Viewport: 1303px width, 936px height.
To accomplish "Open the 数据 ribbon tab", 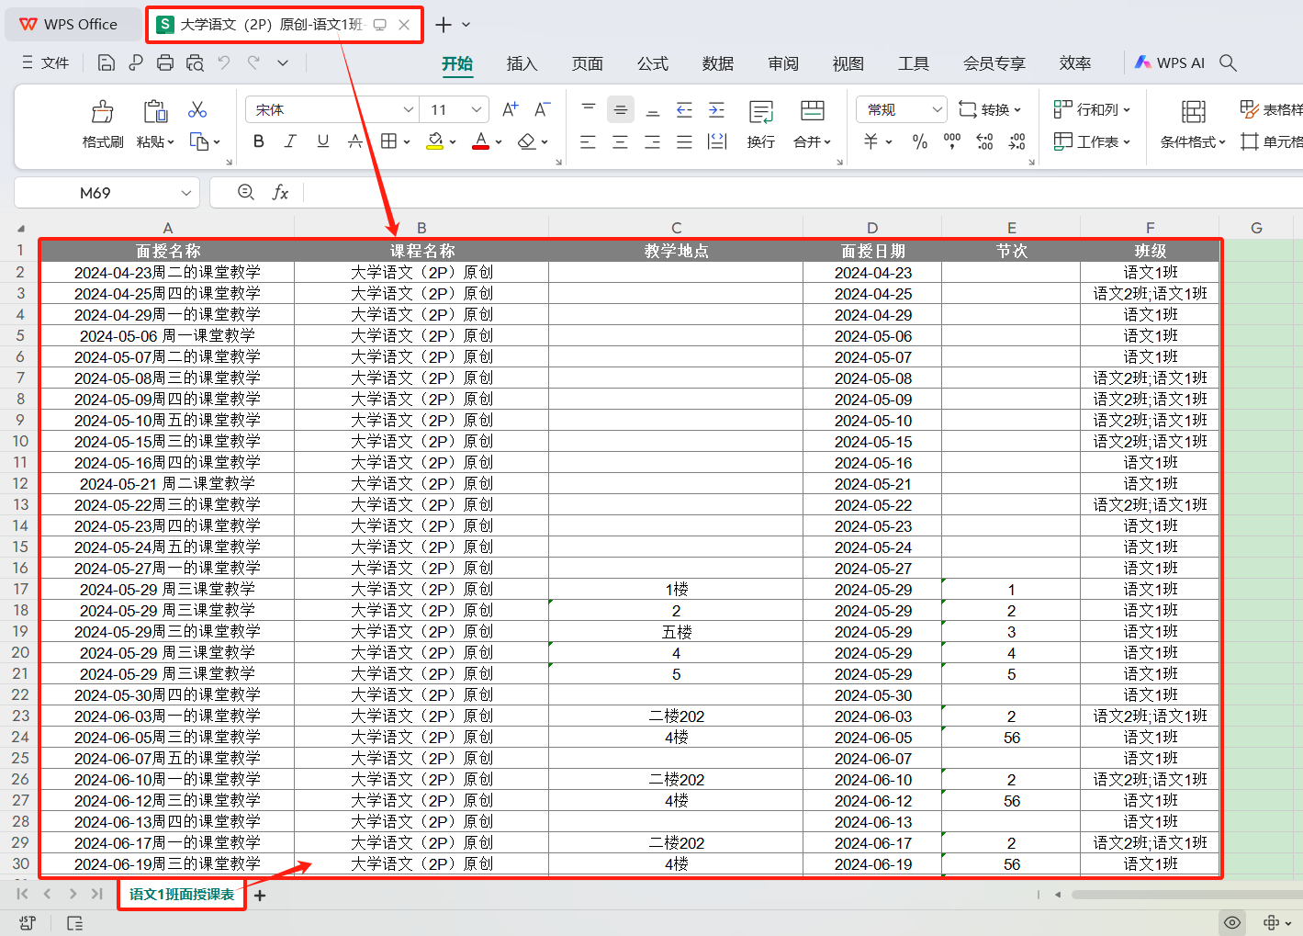I will tap(717, 63).
